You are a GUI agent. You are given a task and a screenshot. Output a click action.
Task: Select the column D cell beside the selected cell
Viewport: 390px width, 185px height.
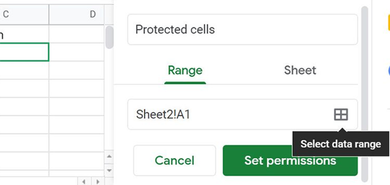tap(77, 52)
